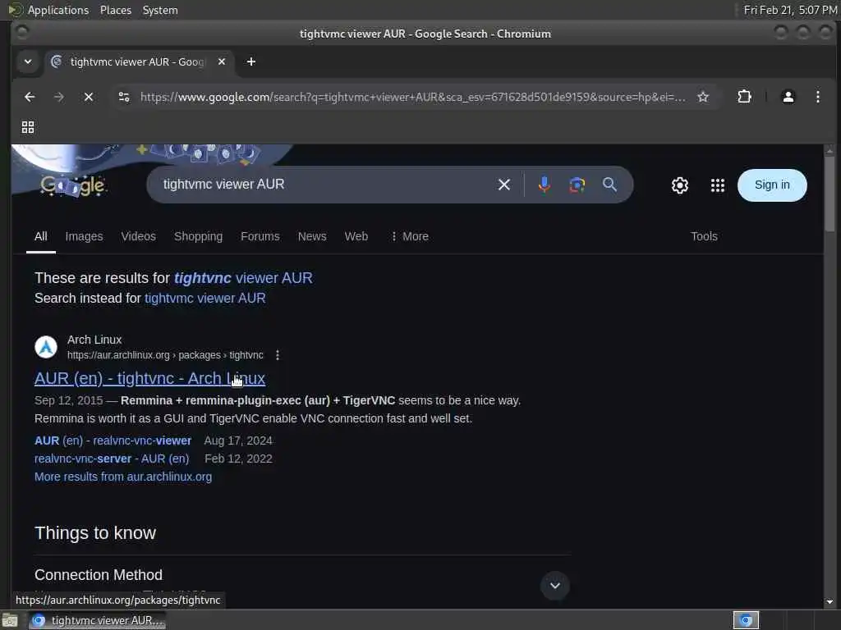Open the Google apps grid

click(x=717, y=185)
